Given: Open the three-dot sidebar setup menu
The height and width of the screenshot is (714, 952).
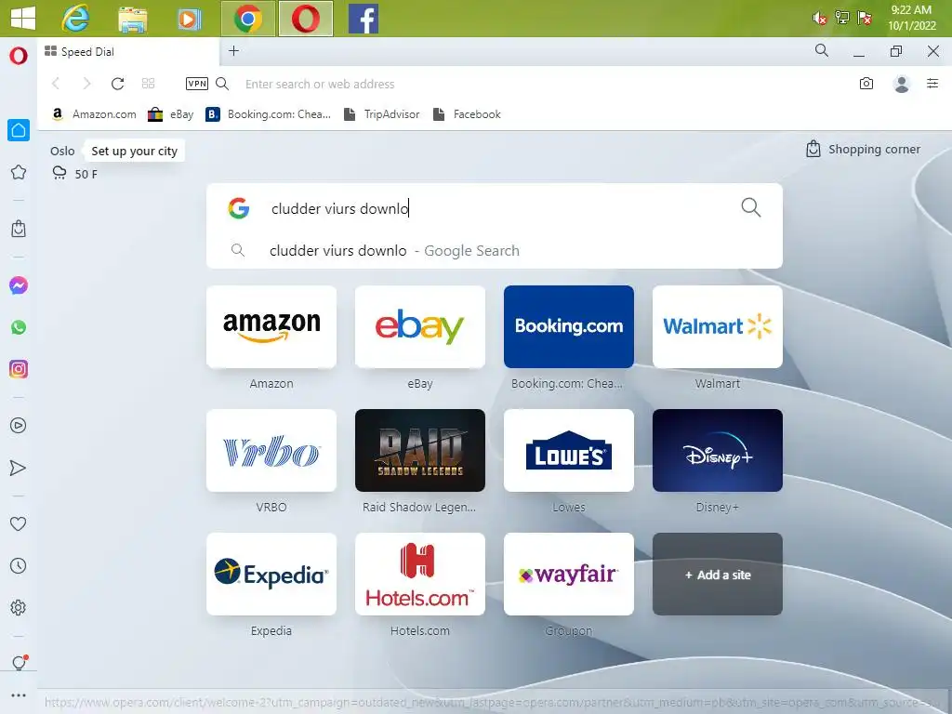Looking at the screenshot, I should [x=19, y=695].
